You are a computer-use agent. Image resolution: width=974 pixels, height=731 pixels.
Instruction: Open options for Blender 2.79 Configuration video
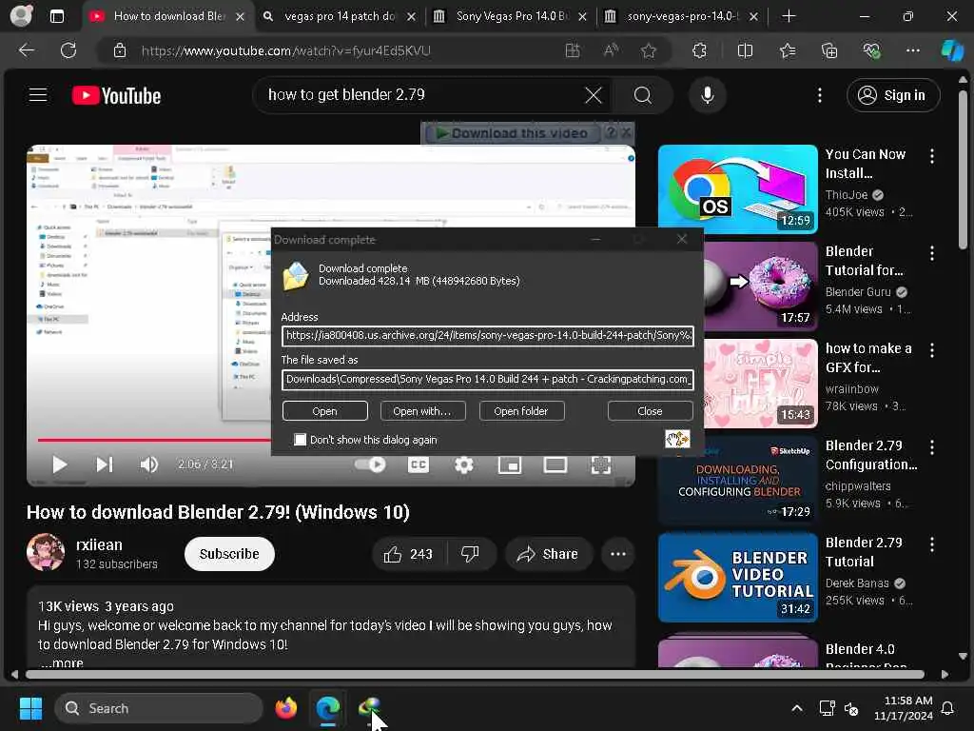coord(932,447)
